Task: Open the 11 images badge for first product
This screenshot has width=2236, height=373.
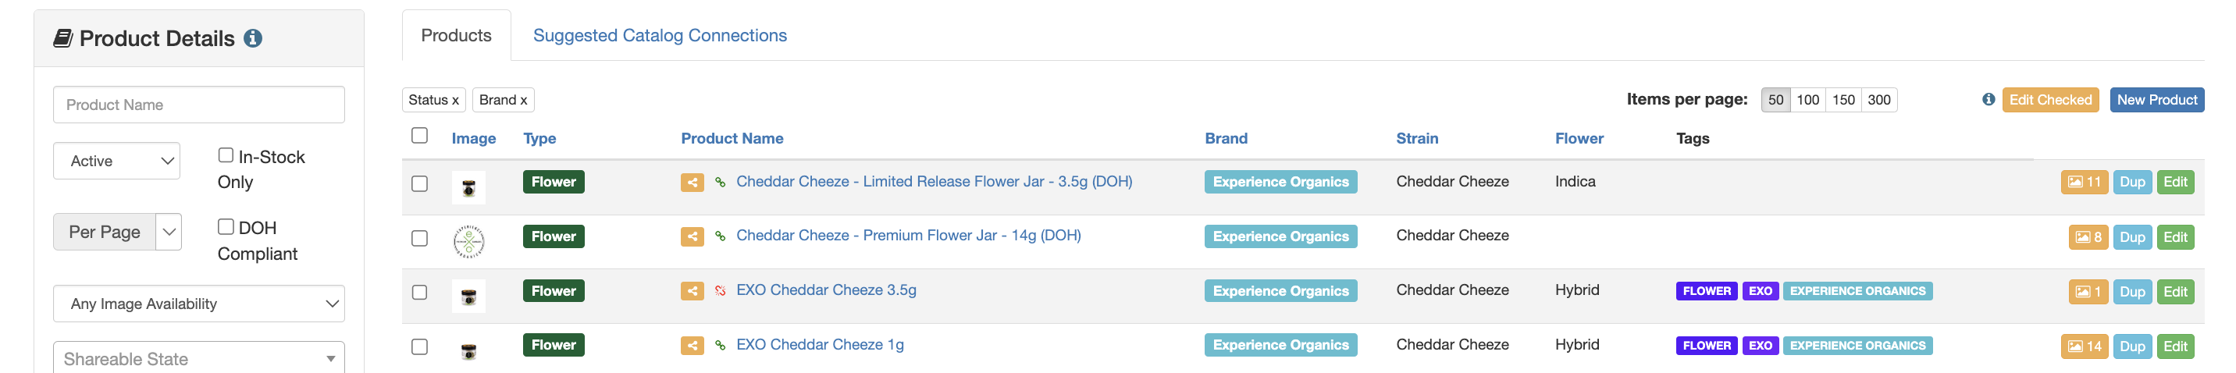Action: tap(2083, 182)
